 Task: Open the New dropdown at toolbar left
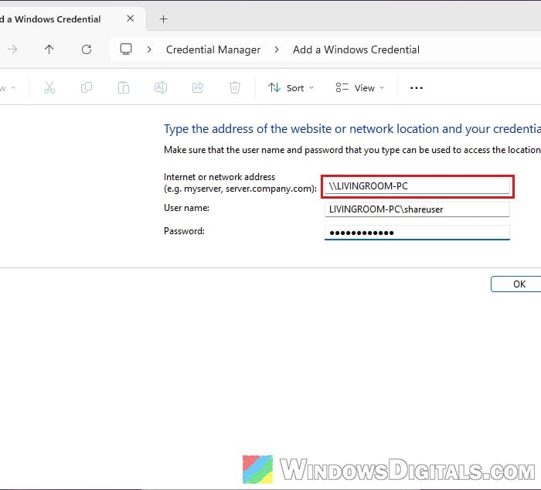point(8,88)
